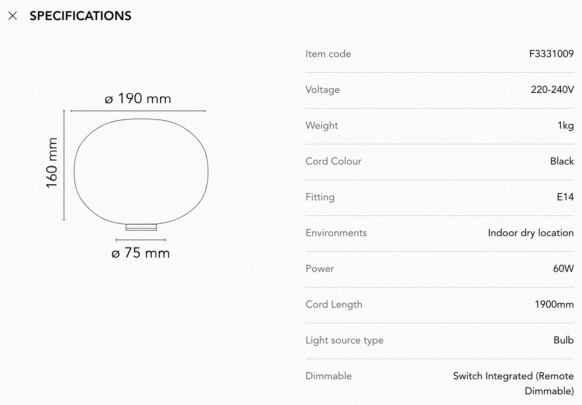Click the 1900mm cord length value
The image size is (582, 405).
554,304
